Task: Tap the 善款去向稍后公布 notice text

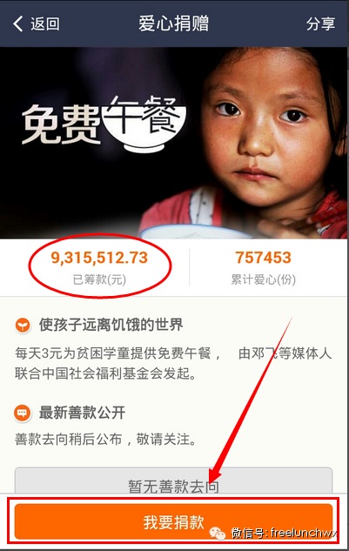Action: pos(105,440)
